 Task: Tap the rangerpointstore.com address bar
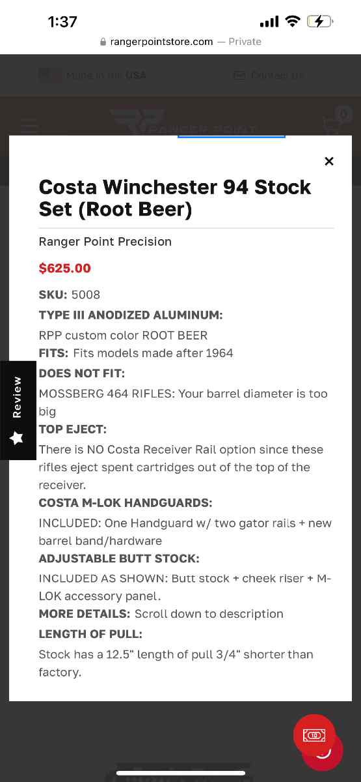tap(181, 42)
